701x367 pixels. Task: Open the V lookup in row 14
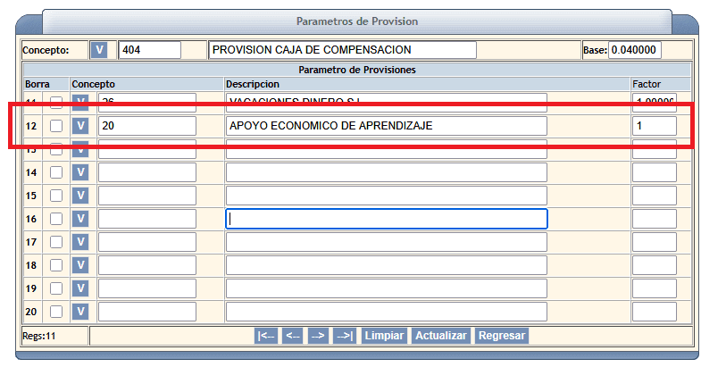tap(80, 172)
